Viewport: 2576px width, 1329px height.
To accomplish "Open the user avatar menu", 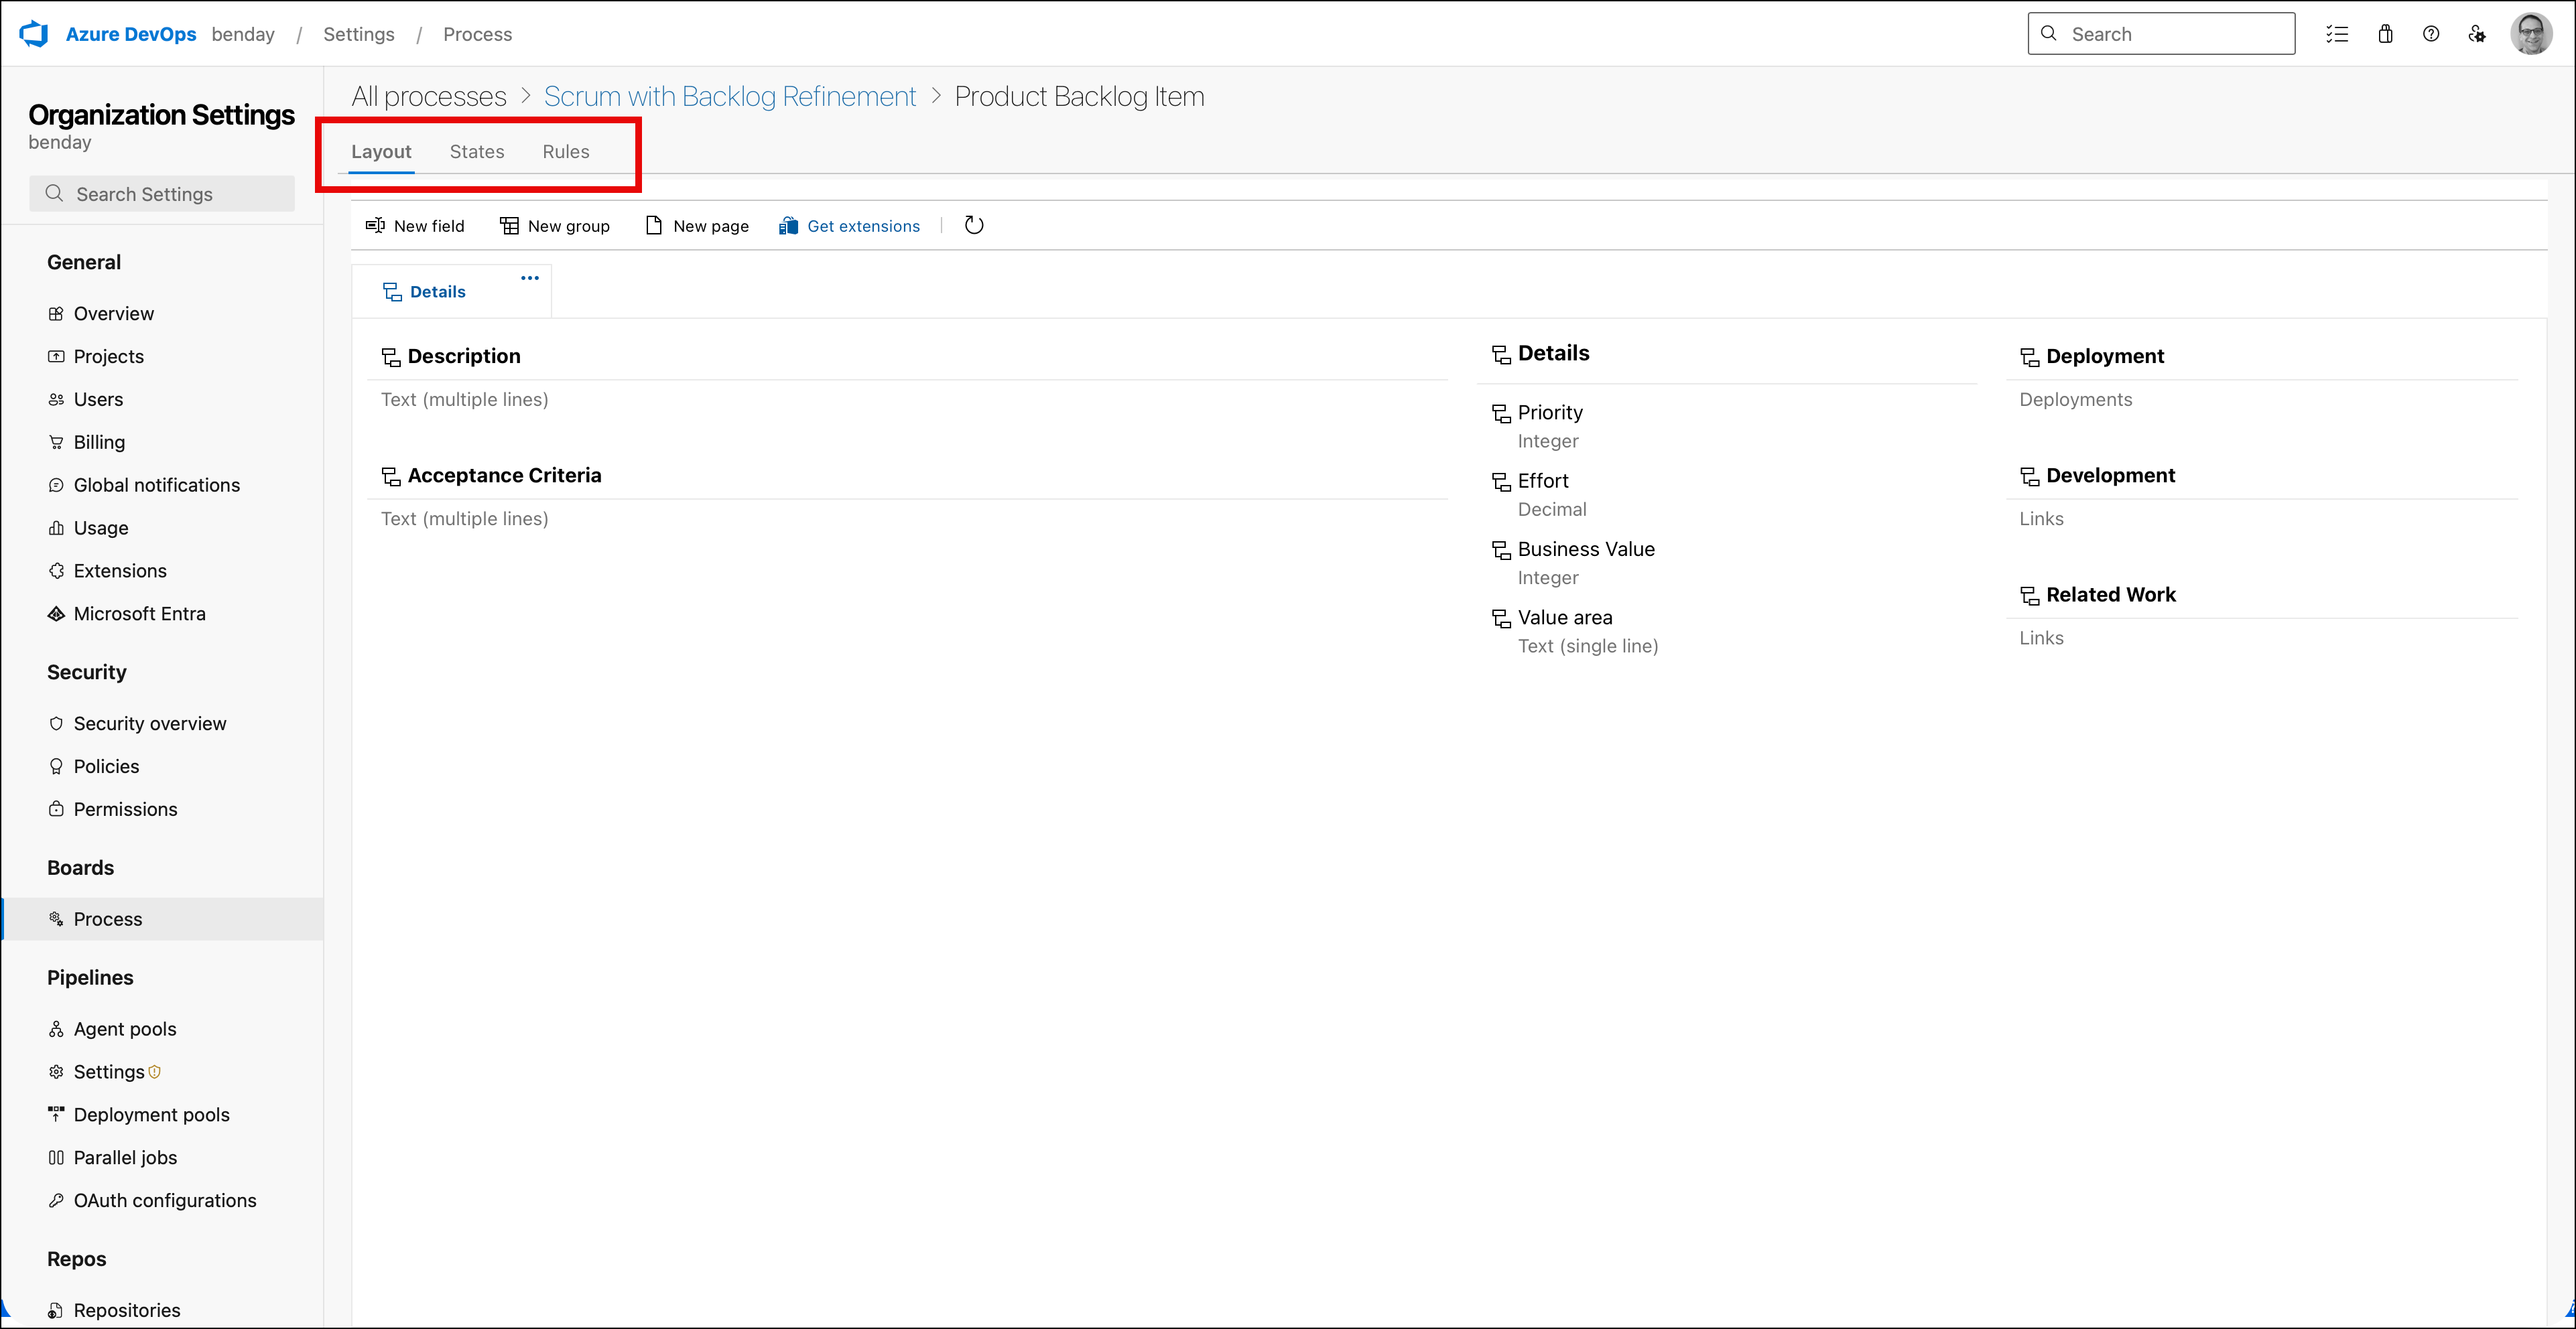I will tap(2532, 33).
